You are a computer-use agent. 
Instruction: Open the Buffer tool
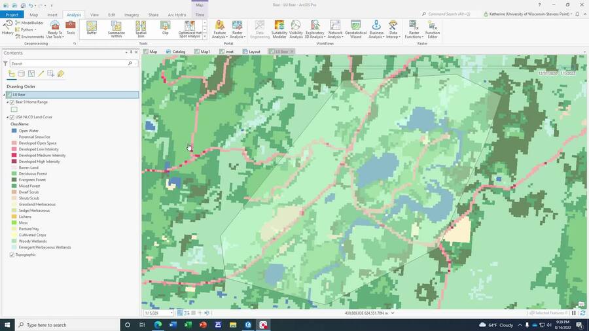click(92, 29)
